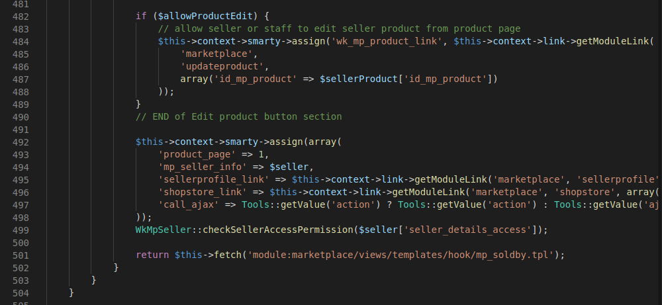Click the 'sellerprofile_link' array key
Image resolution: width=662 pixels, height=305 pixels.
213,179
